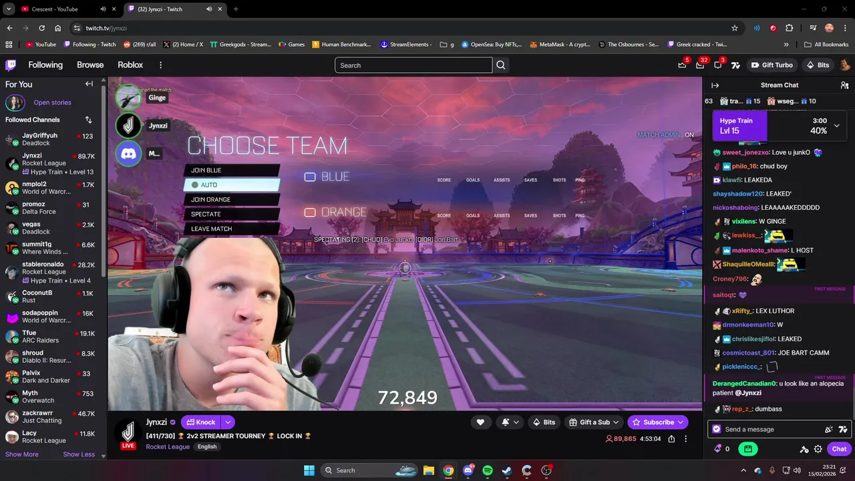
Task: Click Bits button in top navigation
Action: point(818,65)
